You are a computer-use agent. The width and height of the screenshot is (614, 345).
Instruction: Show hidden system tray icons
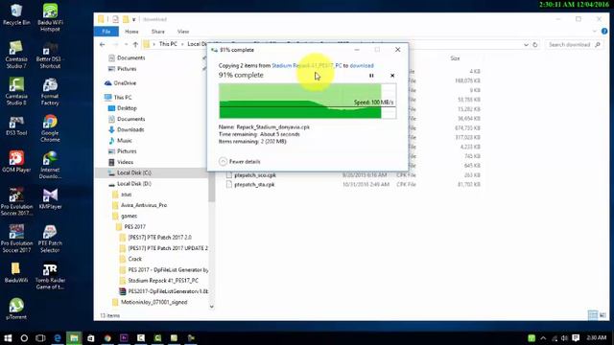point(543,338)
